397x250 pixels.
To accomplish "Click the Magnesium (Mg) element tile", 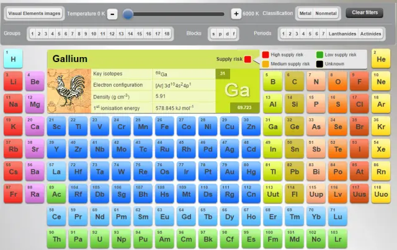I will (x=35, y=104).
